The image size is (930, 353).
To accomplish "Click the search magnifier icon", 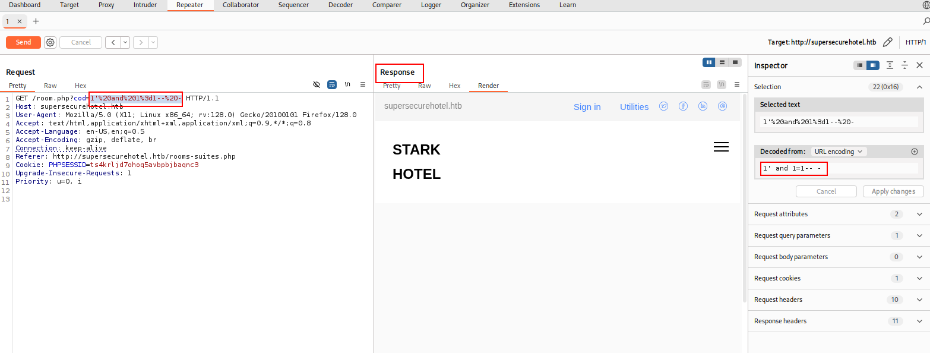I will coord(926,21).
